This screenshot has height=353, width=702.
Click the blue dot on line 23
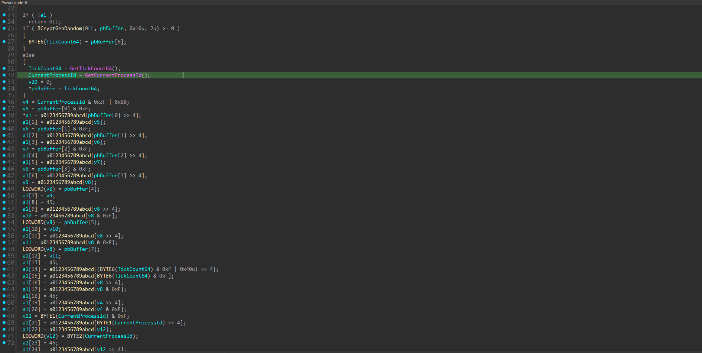click(4, 15)
